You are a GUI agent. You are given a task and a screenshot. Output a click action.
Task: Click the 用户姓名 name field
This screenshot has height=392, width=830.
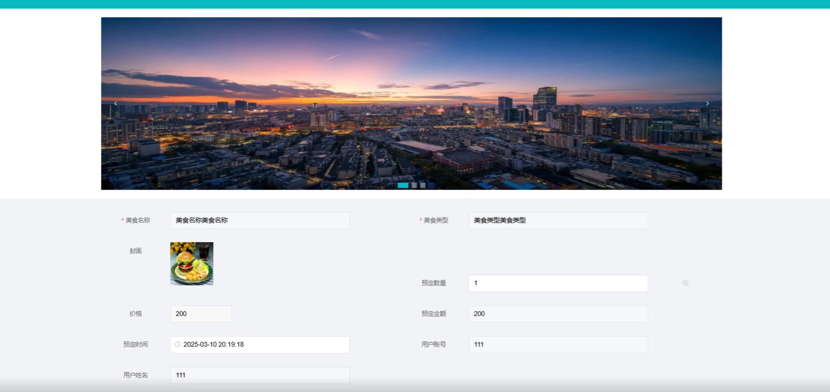pyautogui.click(x=260, y=375)
